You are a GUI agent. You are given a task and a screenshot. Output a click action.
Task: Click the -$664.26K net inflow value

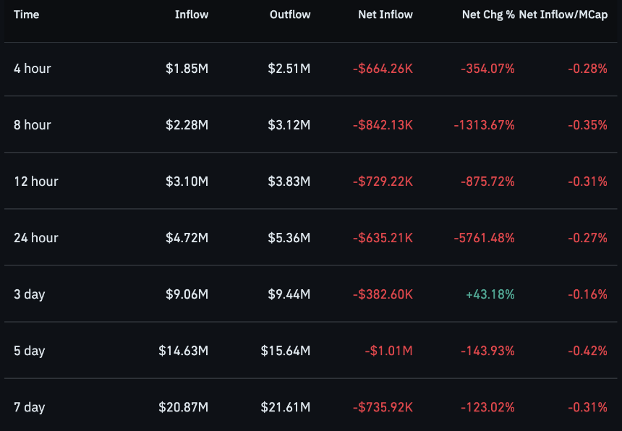383,69
